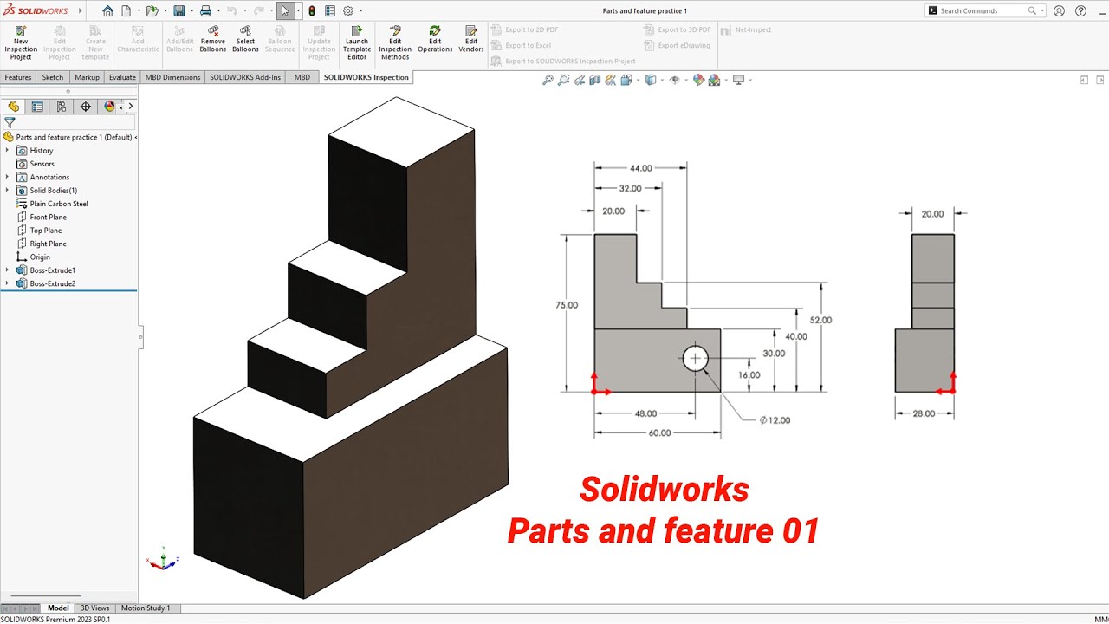Click New Inspection Project
1109x624 pixels.
21,42
